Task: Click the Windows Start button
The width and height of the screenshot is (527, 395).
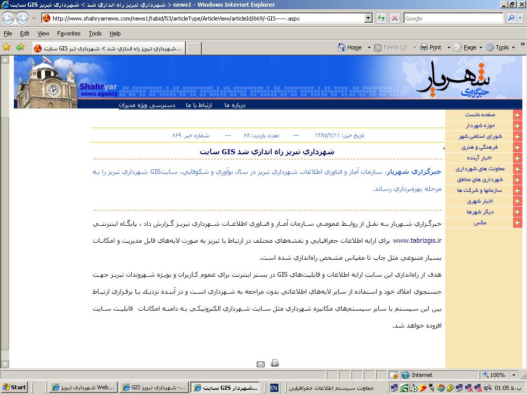Action: coord(14,387)
